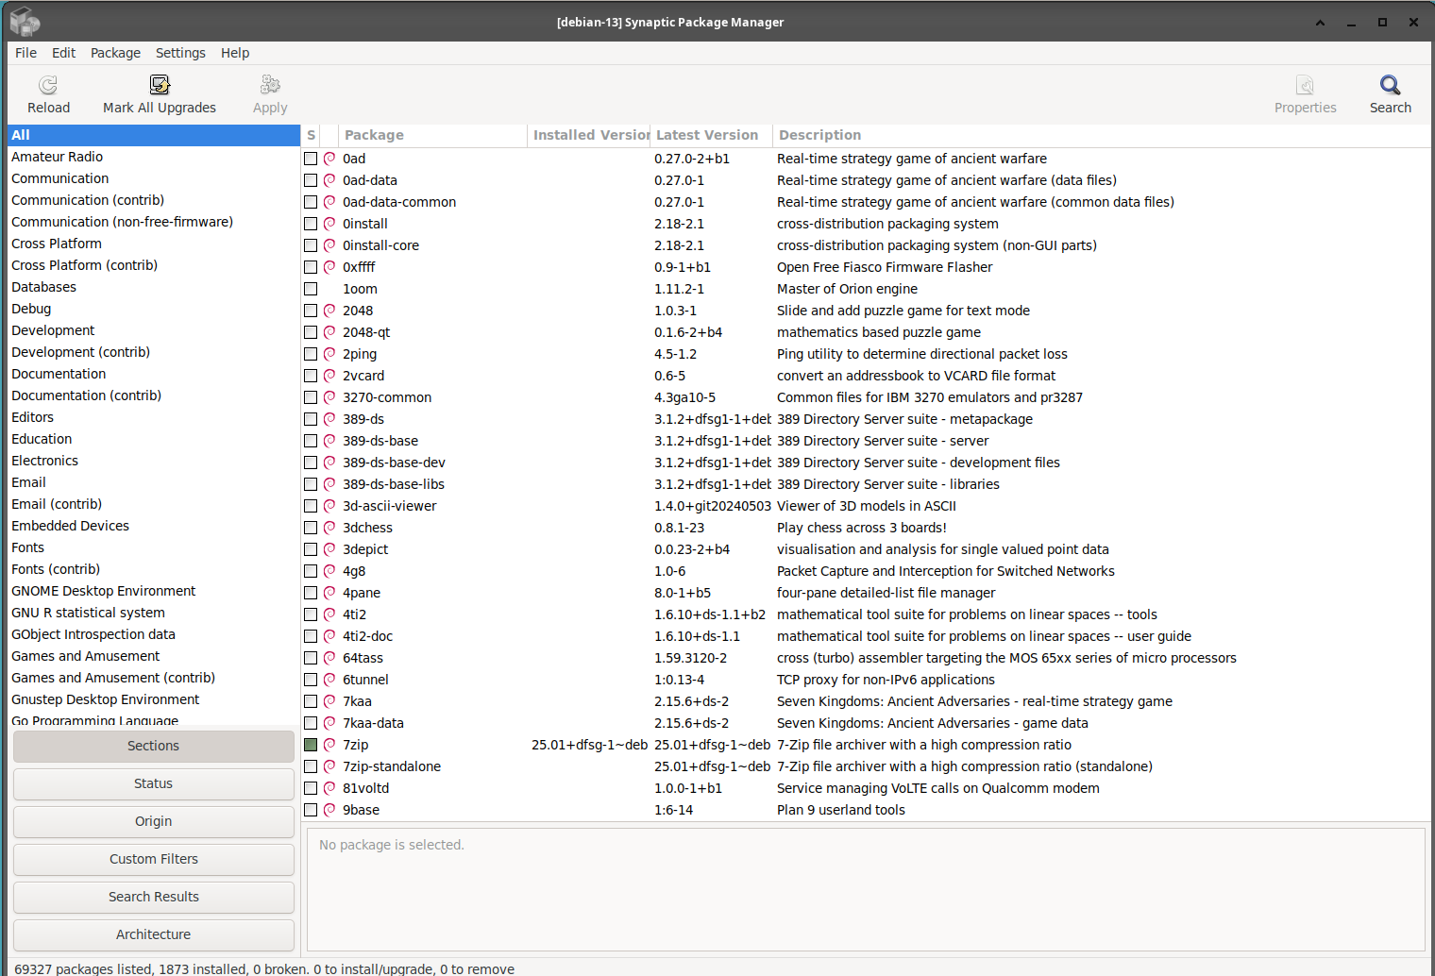Toggle the status checkbox for 0ad
Image resolution: width=1435 pixels, height=976 pixels.
[311, 159]
